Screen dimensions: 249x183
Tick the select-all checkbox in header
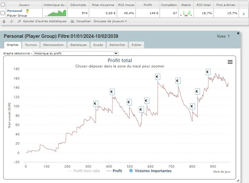click(3, 5)
